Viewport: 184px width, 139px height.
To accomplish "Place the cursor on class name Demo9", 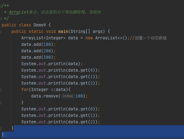I will pos(40,25).
